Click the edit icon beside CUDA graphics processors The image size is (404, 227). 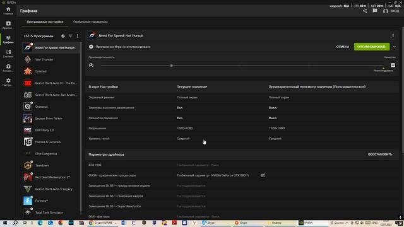coord(263,175)
